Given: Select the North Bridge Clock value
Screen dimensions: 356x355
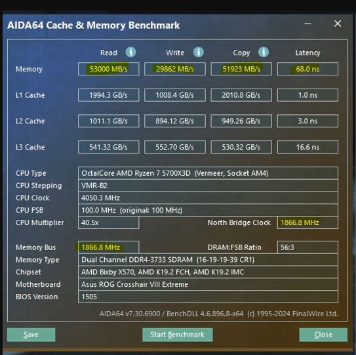Looking at the screenshot, I should pos(307,222).
